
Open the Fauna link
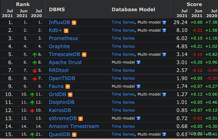[56, 86]
